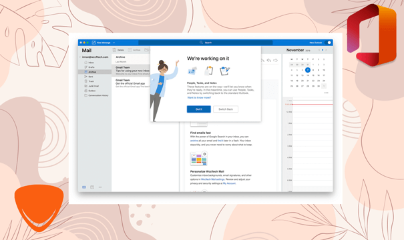Open the 'find it' link in email body
Image resolution: width=404 pixels, height=240 pixels.
click(220, 141)
